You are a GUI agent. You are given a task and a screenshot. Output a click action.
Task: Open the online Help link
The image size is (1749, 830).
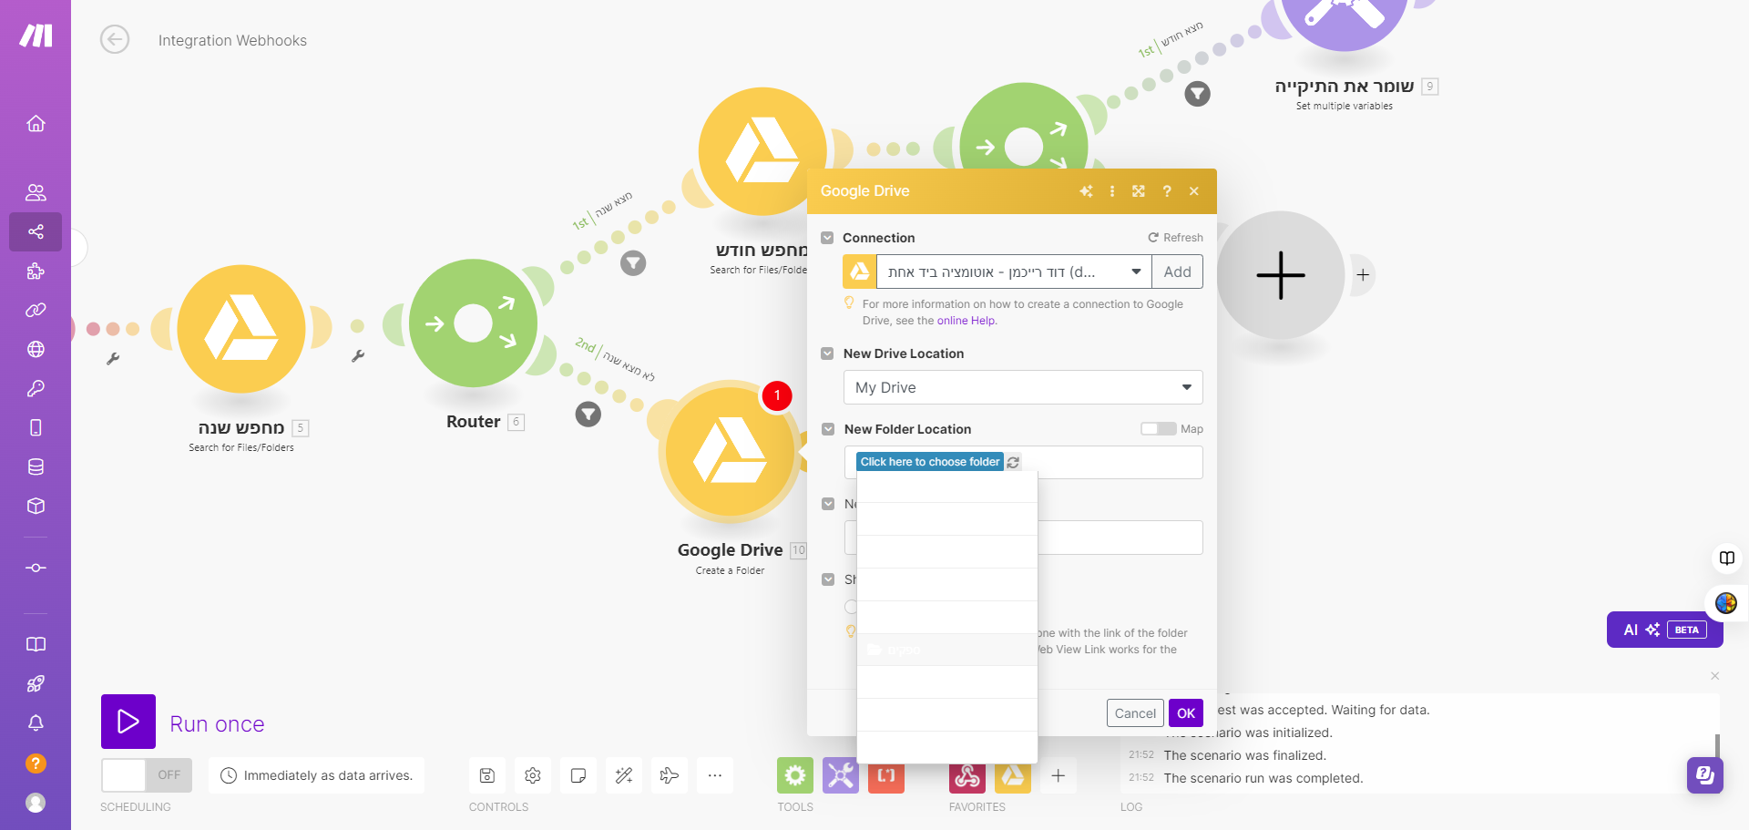click(x=967, y=321)
